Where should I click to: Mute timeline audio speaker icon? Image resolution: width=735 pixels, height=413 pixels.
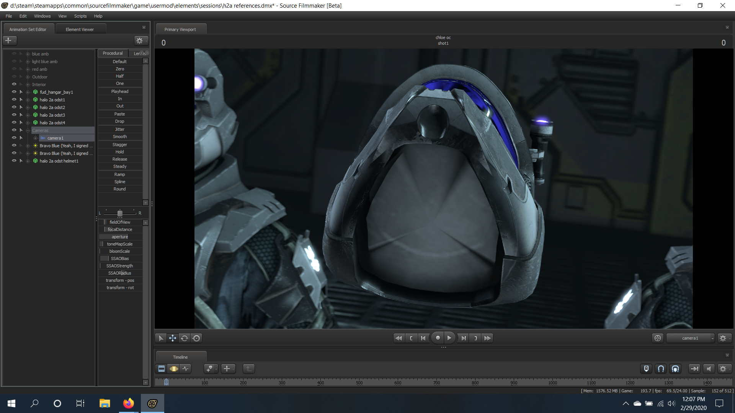709,369
